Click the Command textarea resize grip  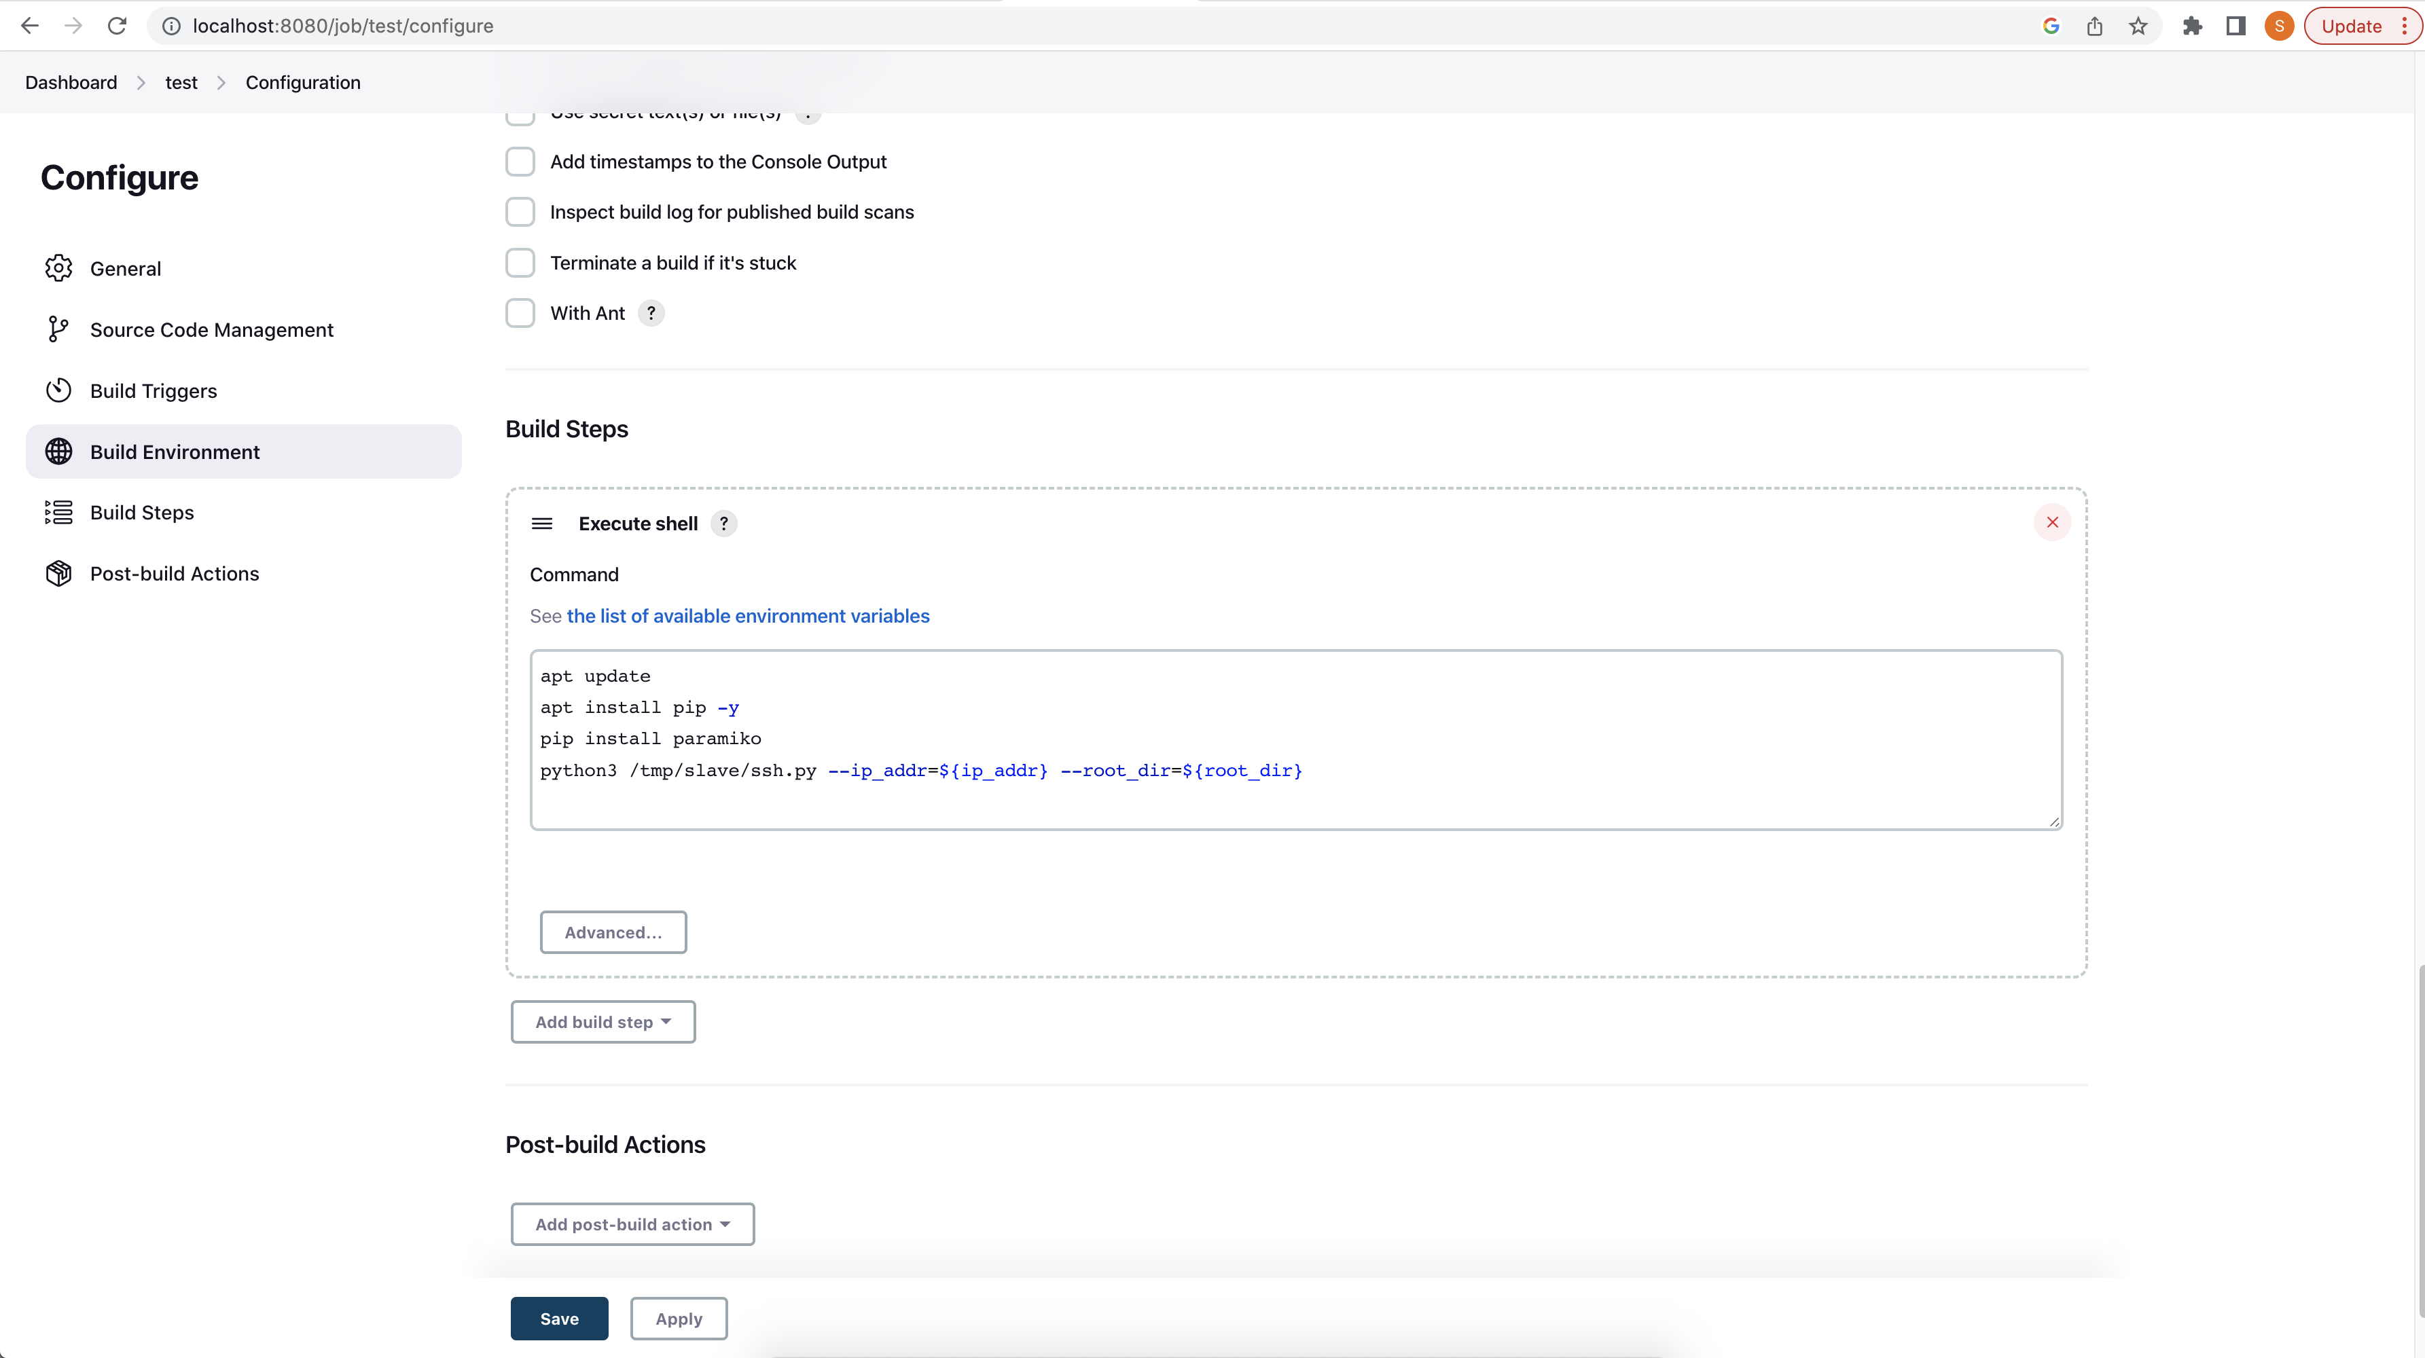(2054, 822)
